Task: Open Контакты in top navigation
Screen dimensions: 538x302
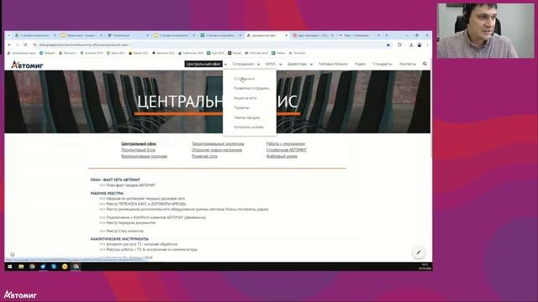Action: [408, 64]
